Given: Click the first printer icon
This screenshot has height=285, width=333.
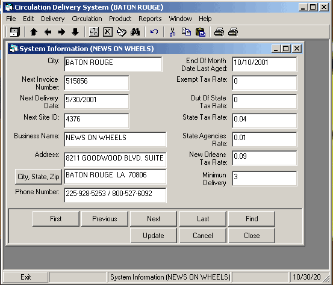Looking at the screenshot, I should pyautogui.click(x=219, y=32).
